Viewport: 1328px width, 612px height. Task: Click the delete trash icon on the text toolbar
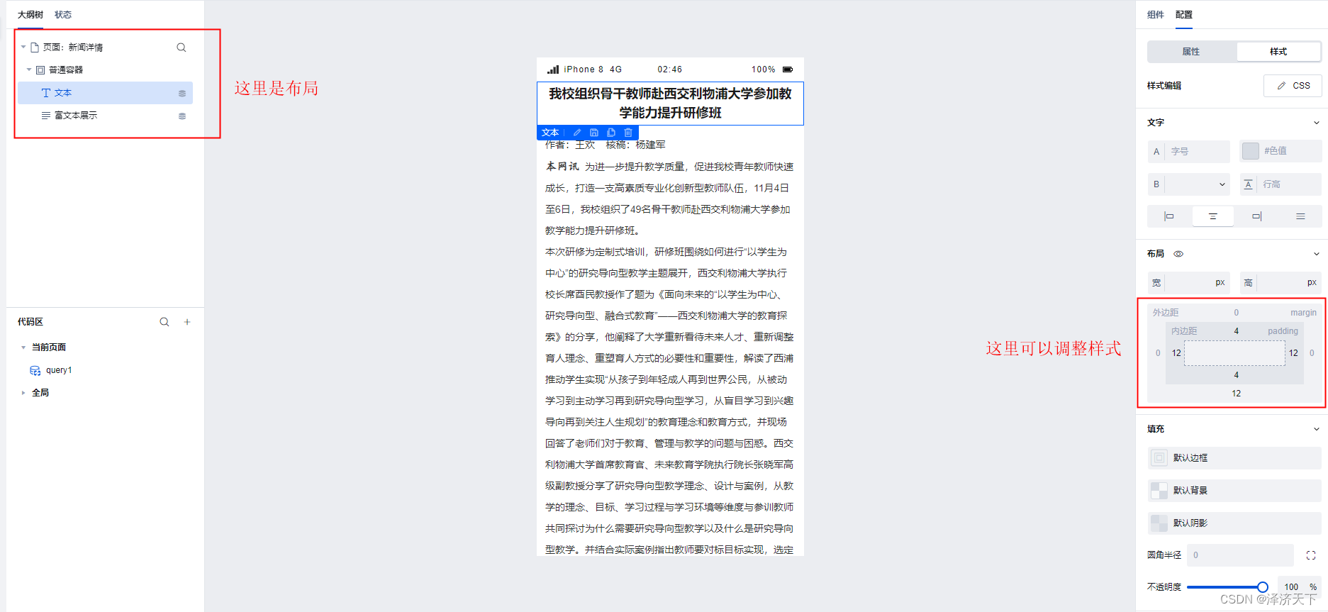click(x=628, y=133)
